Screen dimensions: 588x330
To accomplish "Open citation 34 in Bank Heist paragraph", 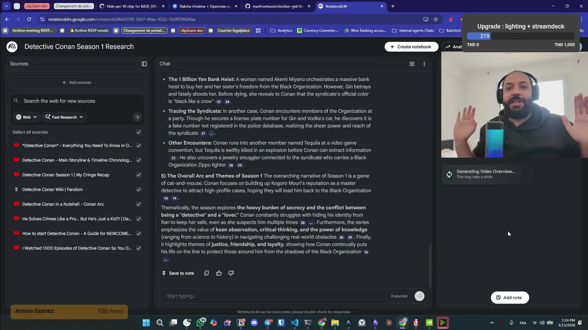I will tap(227, 102).
